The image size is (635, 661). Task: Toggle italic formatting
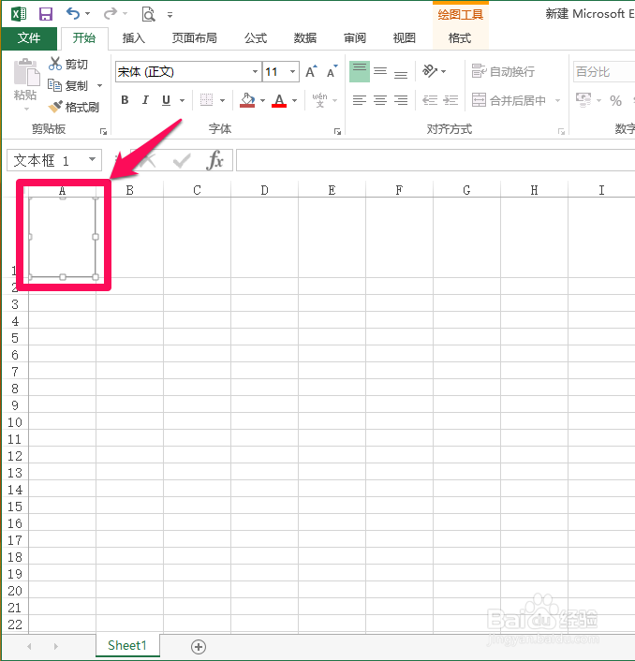145,100
